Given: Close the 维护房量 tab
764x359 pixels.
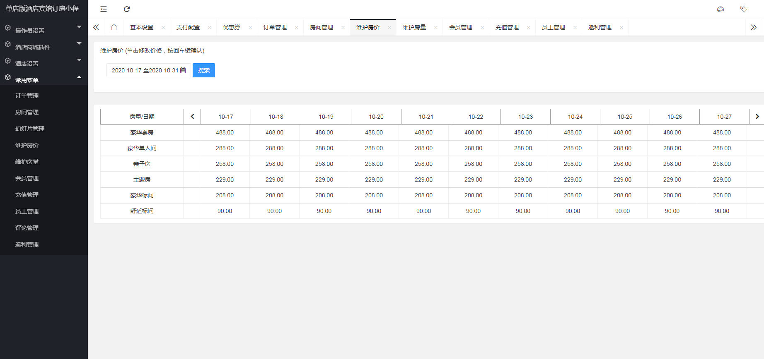Looking at the screenshot, I should 436,28.
